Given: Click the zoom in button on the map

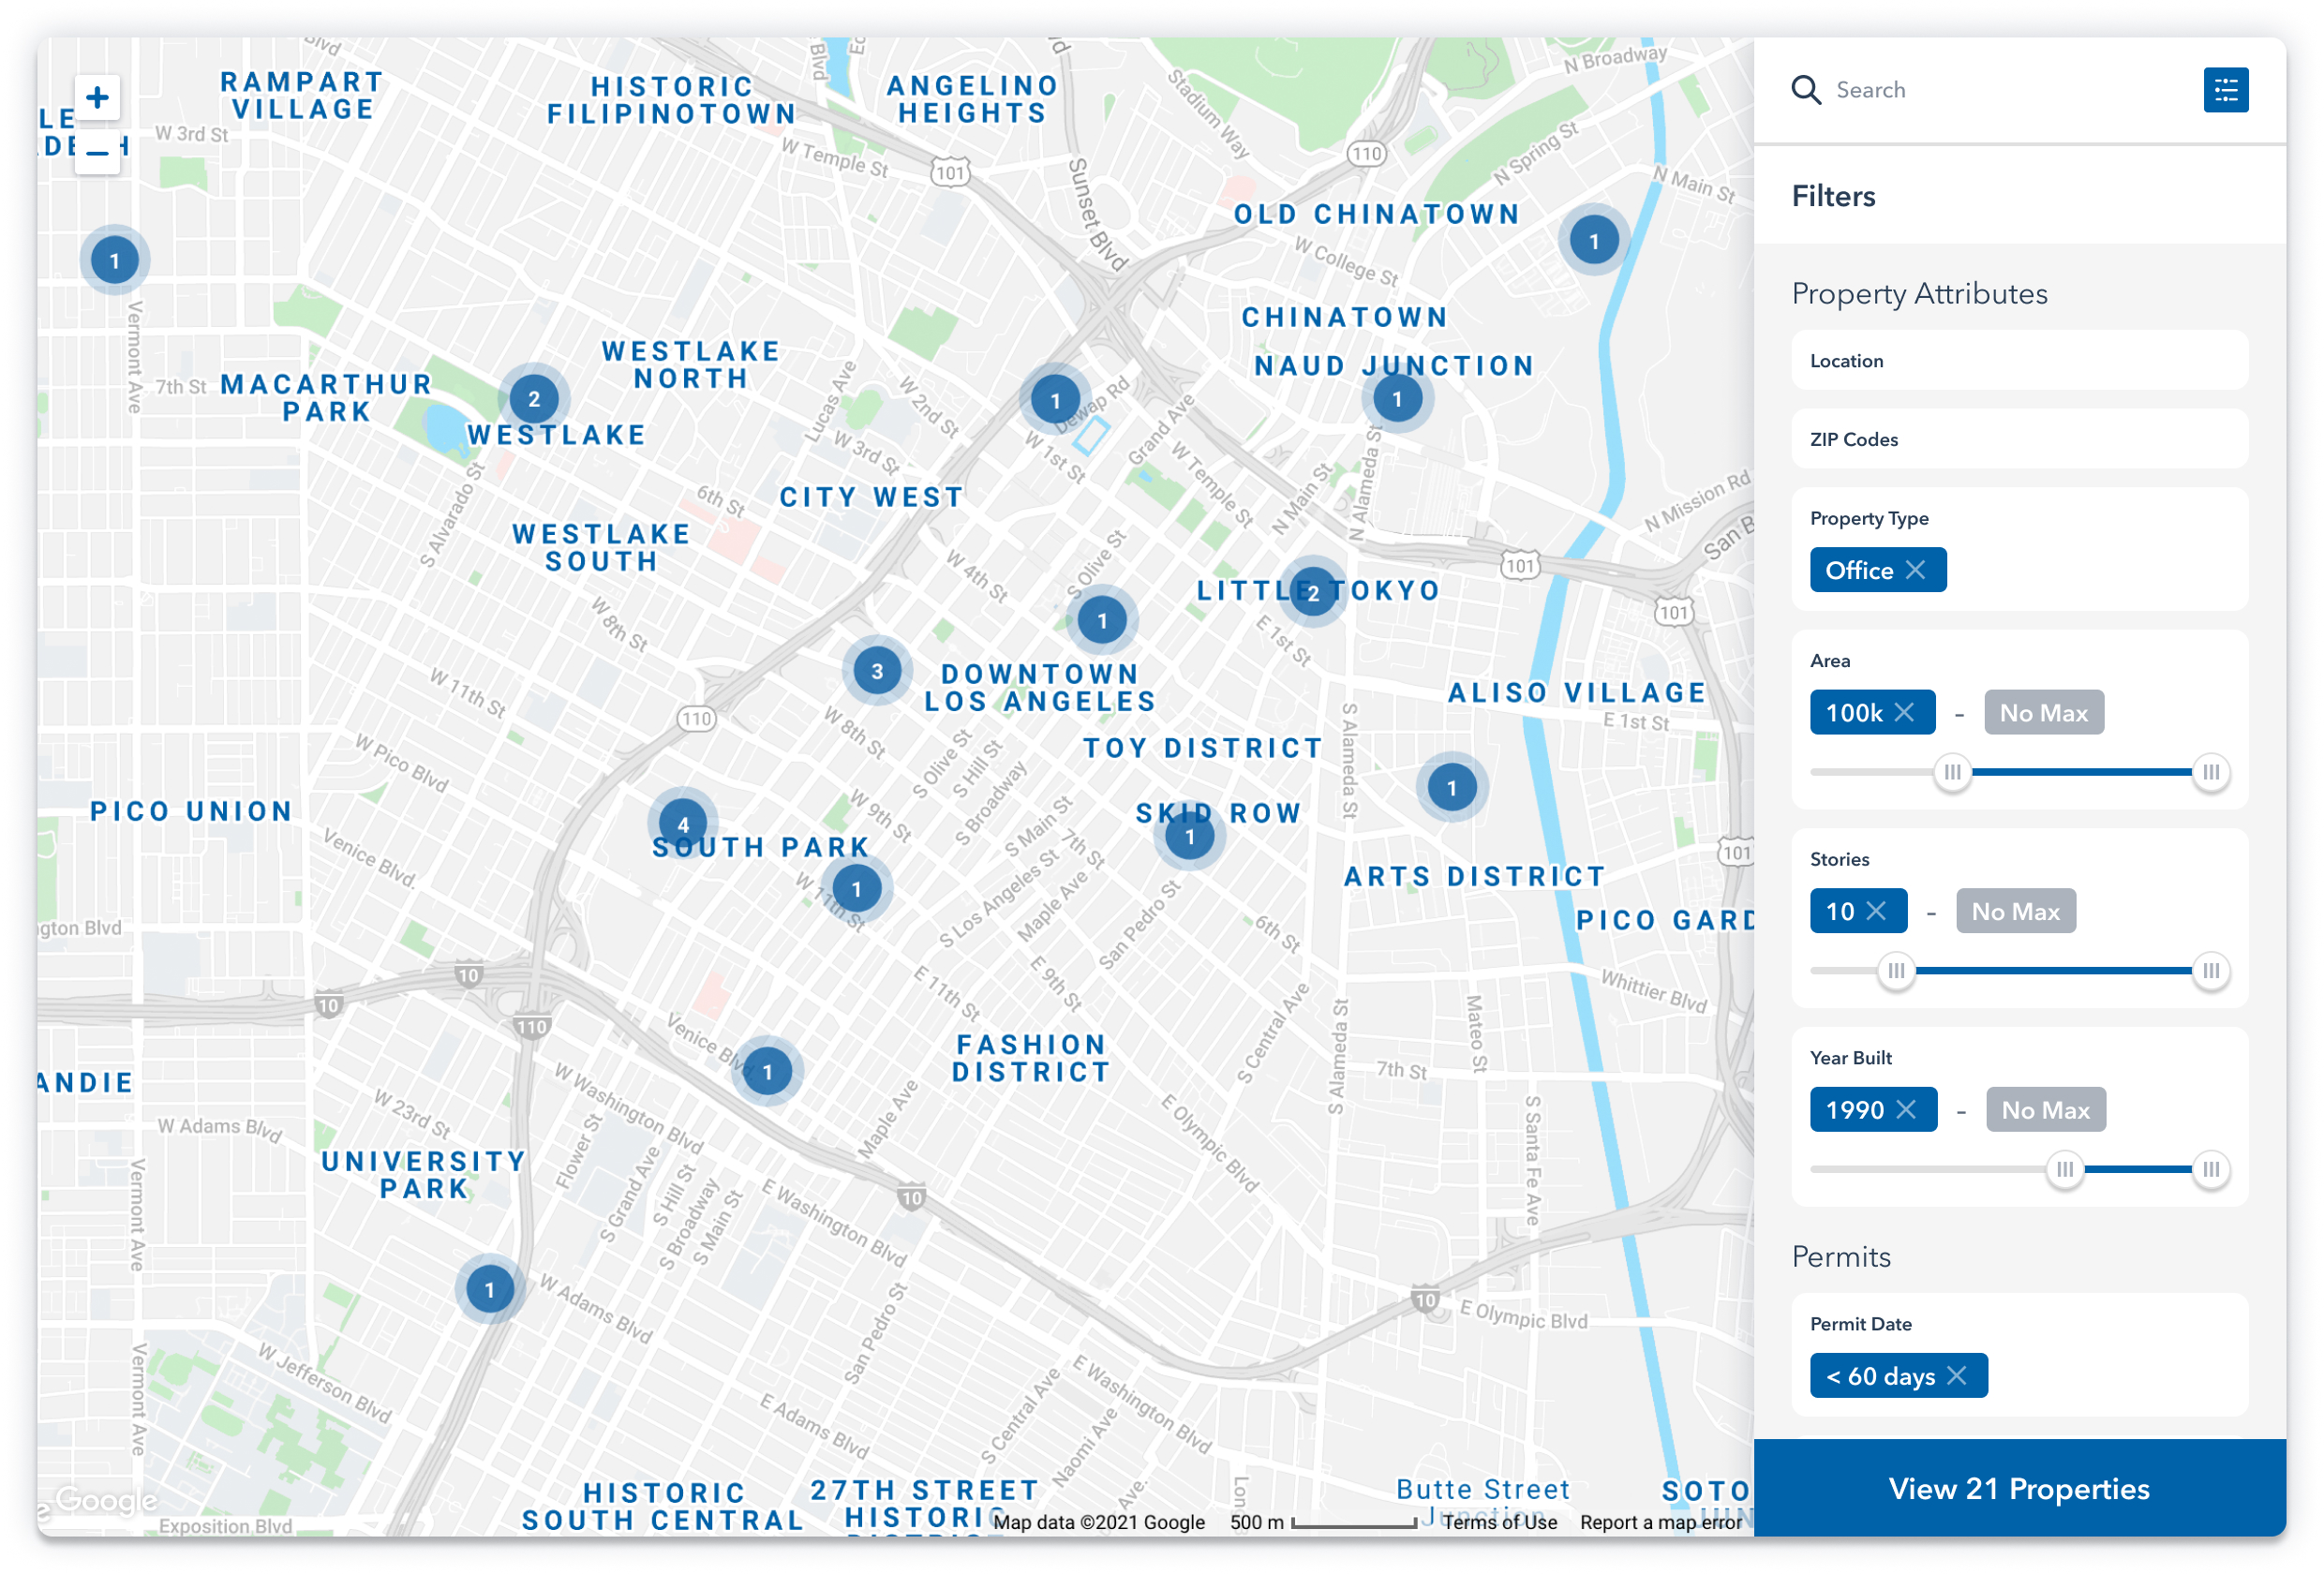Looking at the screenshot, I should tap(97, 97).
